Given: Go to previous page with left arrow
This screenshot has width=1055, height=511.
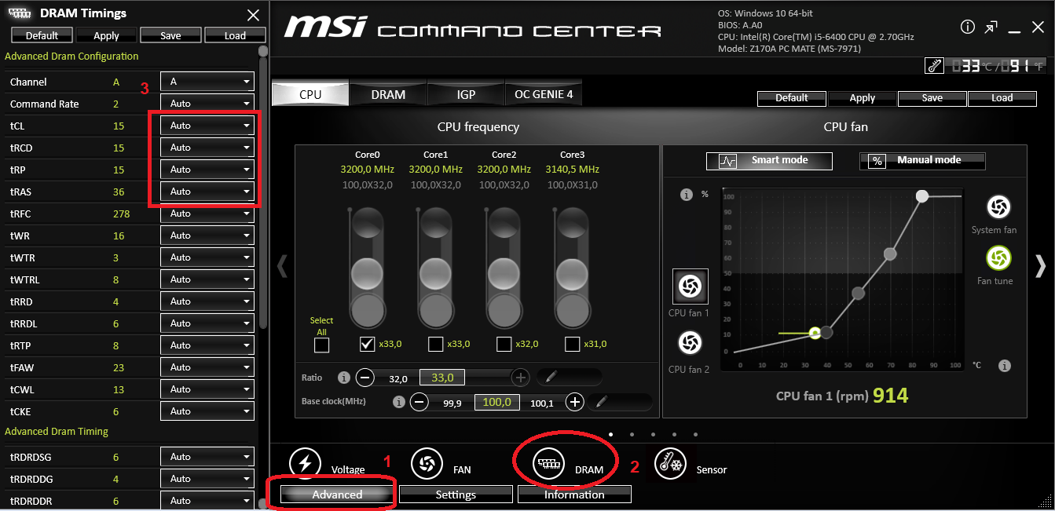Looking at the screenshot, I should (283, 267).
